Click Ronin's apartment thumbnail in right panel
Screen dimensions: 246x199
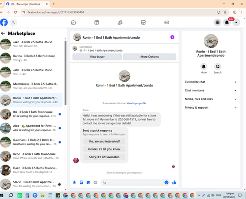pos(211,41)
